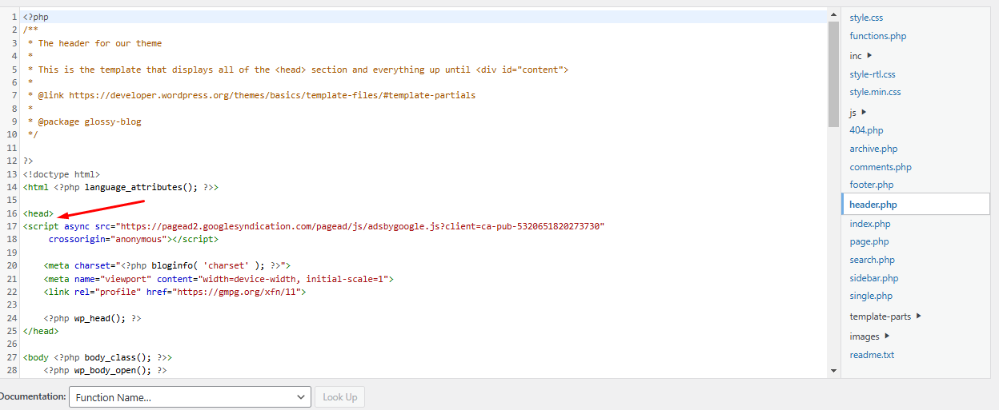
Task: Open functions.php theme file
Action: click(x=877, y=36)
